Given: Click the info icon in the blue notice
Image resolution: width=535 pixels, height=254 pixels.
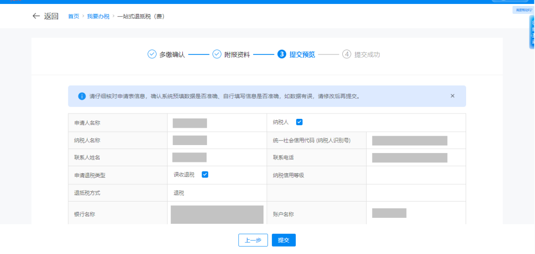Looking at the screenshot, I should (x=82, y=96).
